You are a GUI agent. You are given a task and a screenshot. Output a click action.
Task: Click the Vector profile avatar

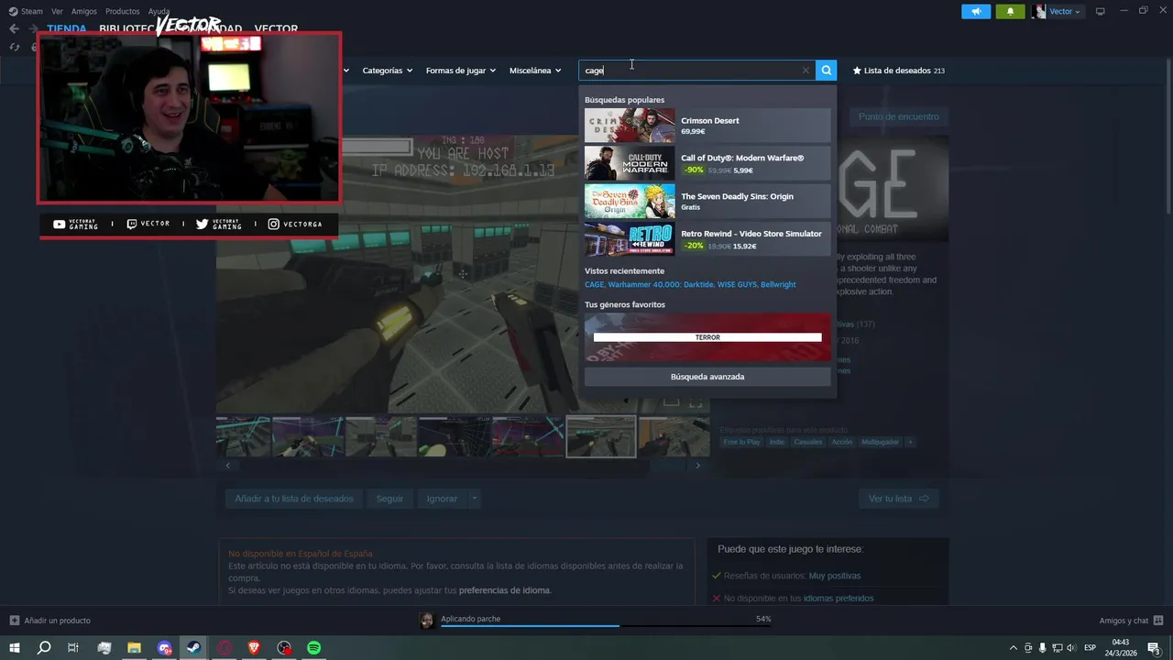click(1038, 11)
